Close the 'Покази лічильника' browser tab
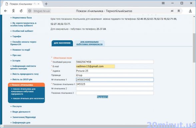This screenshot has width=196, height=128. tap(39, 4)
